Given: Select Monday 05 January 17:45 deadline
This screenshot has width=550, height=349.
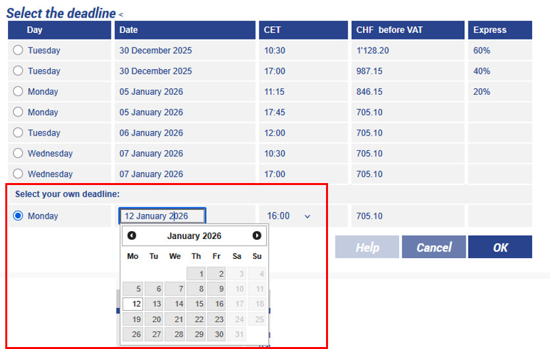Looking at the screenshot, I should [x=18, y=113].
